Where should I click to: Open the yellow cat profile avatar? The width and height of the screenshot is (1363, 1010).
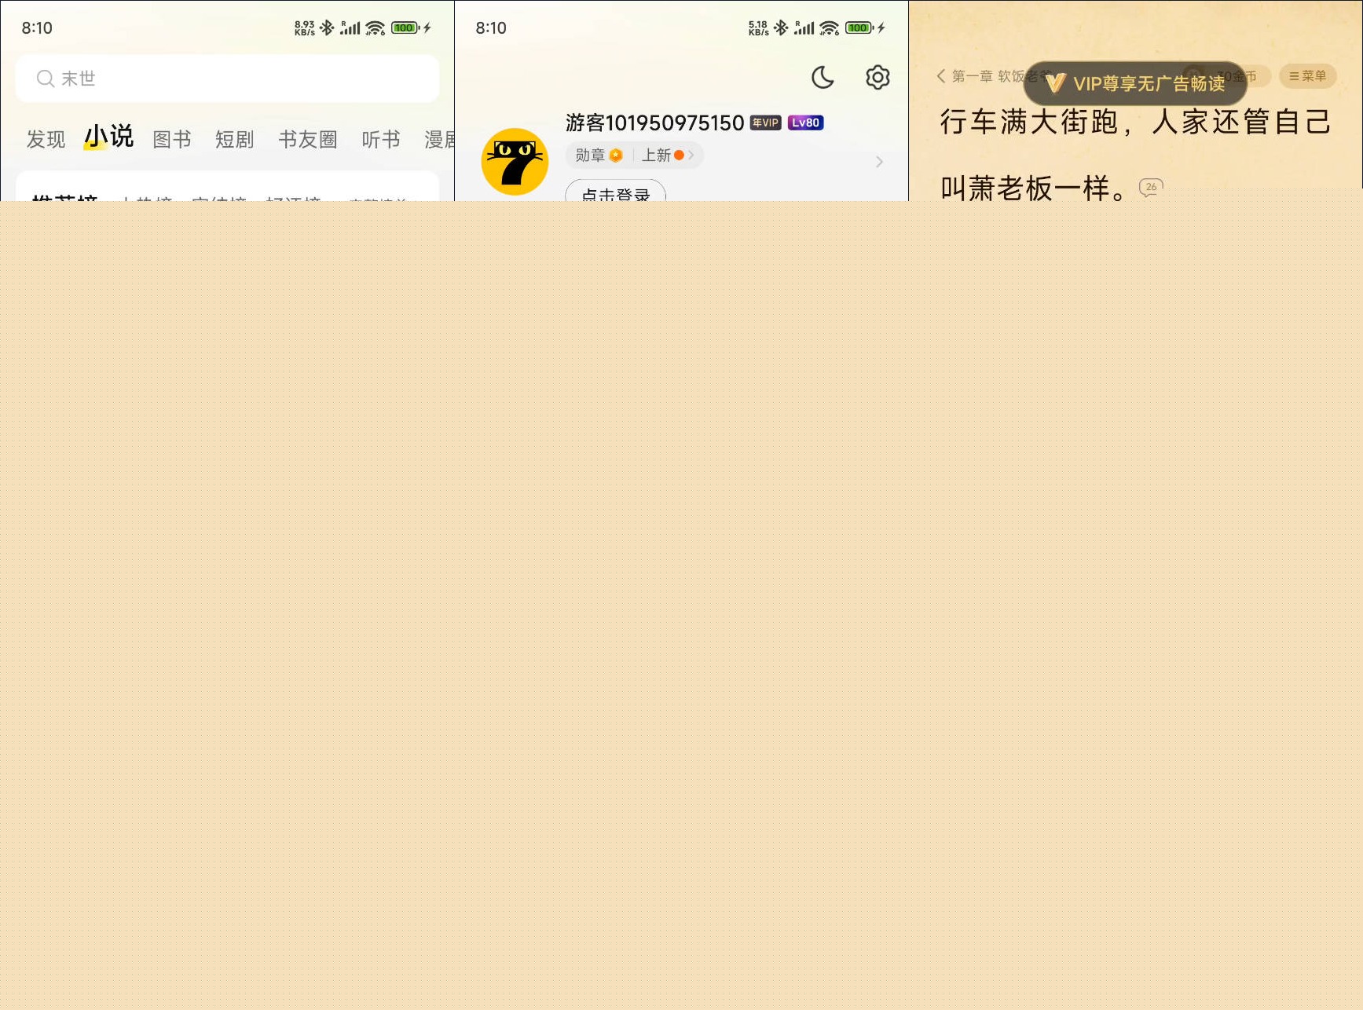515,162
